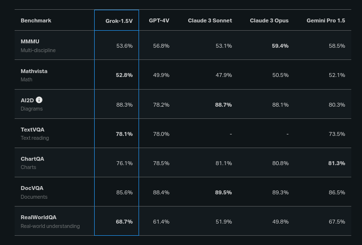
Task: Click the Benchmark column header
Action: click(36, 20)
